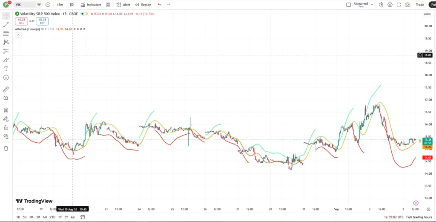Select the chart layout square icon
Image resolution: width=436 pixels, height=222 pixels.
[348, 5]
